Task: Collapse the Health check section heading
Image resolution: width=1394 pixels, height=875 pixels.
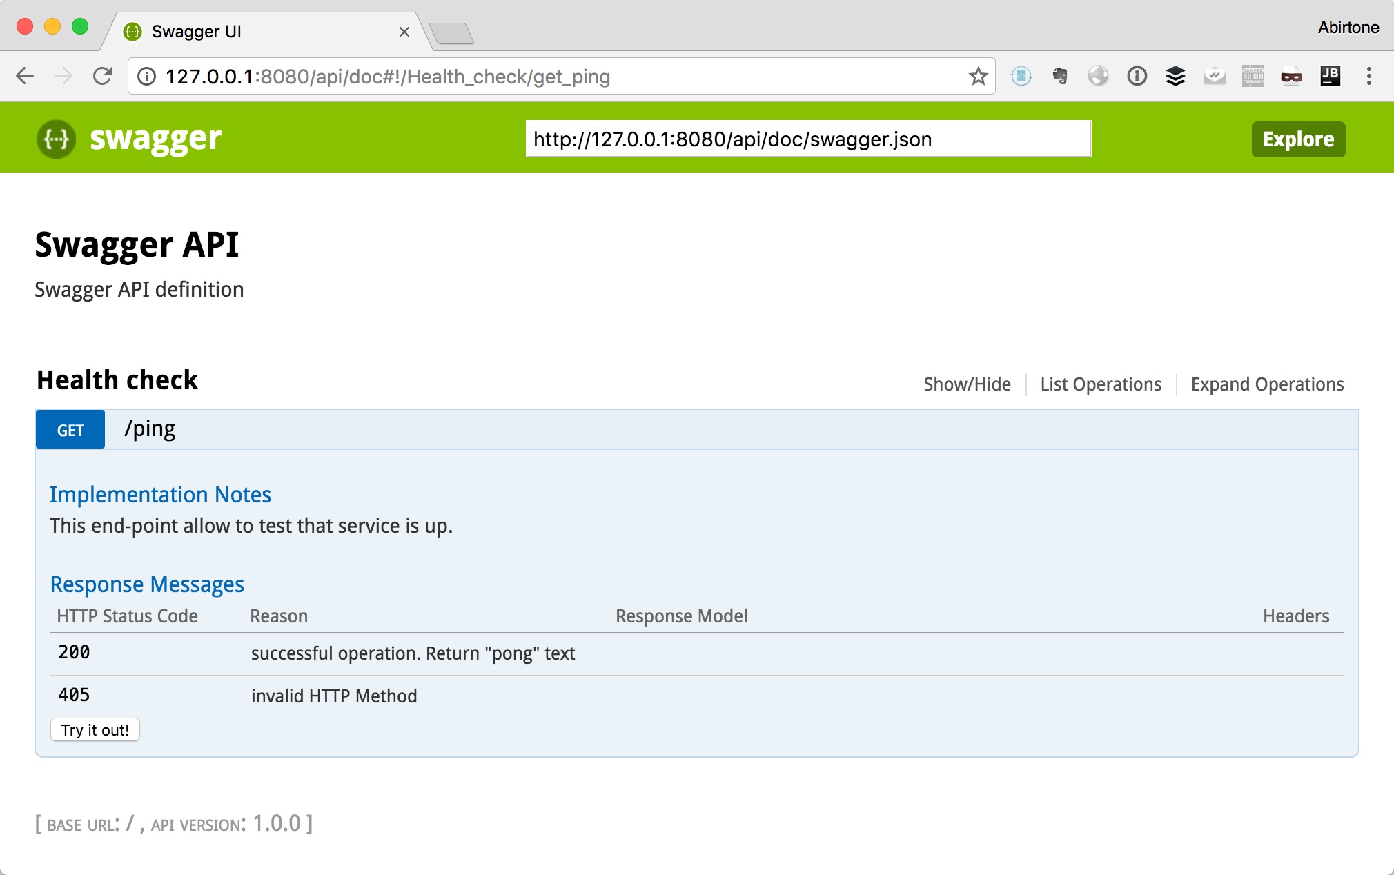Action: 117,380
